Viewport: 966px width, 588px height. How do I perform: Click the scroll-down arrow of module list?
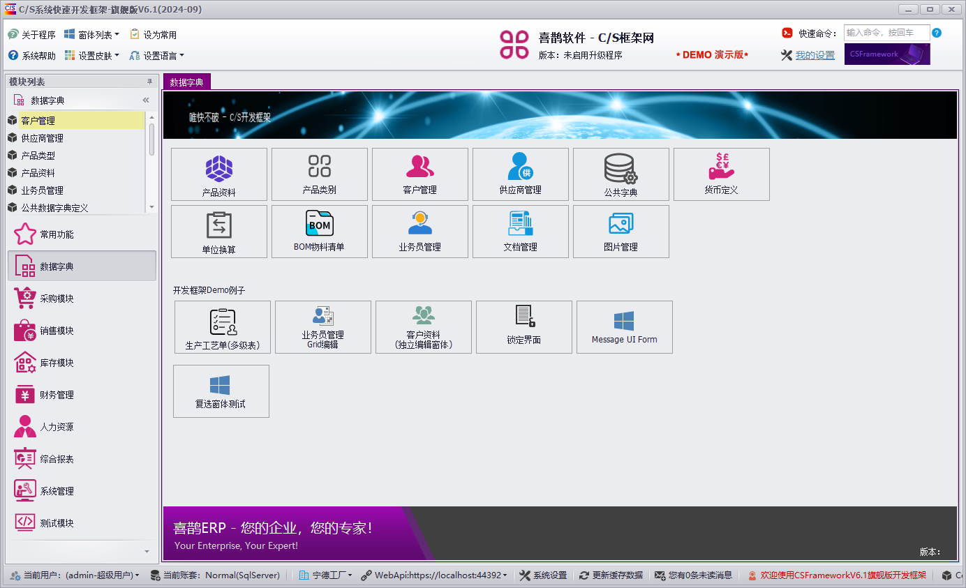point(151,207)
